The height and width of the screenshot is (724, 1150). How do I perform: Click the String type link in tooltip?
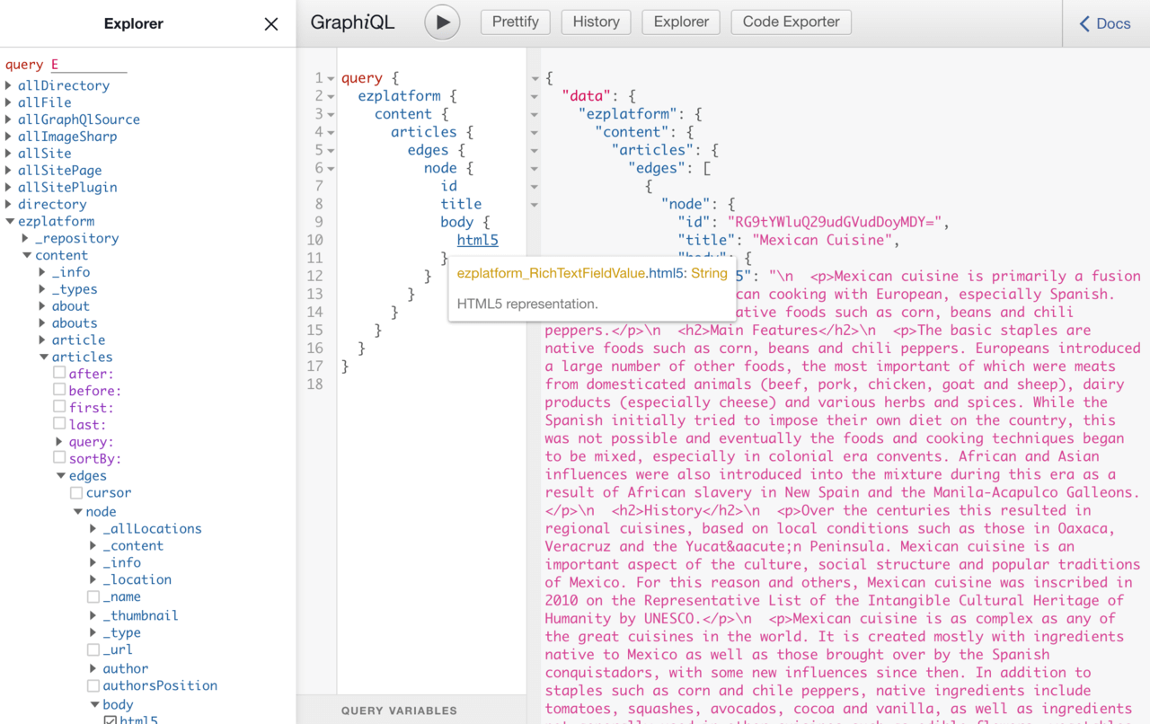[x=709, y=274]
